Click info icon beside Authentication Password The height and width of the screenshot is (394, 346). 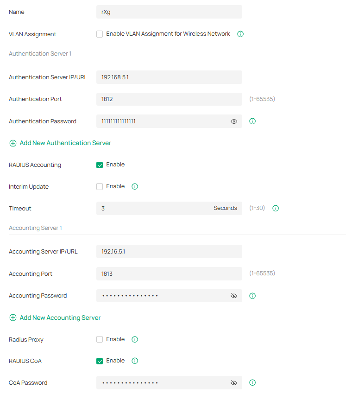[252, 121]
